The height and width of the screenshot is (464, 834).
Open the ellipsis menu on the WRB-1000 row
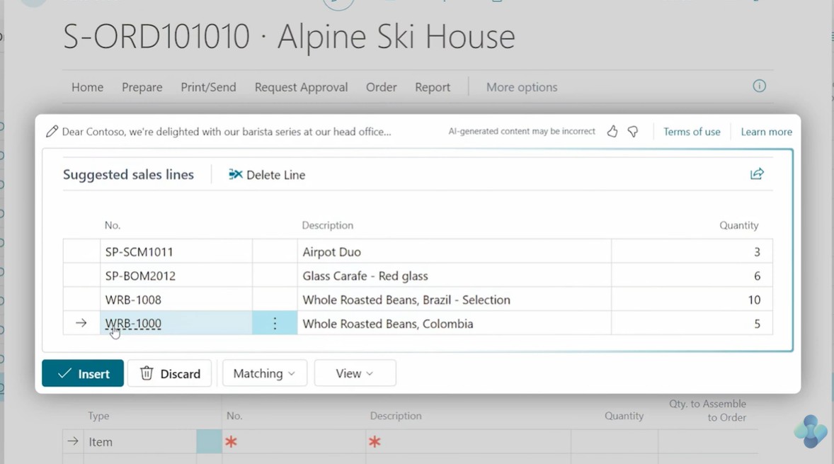275,323
